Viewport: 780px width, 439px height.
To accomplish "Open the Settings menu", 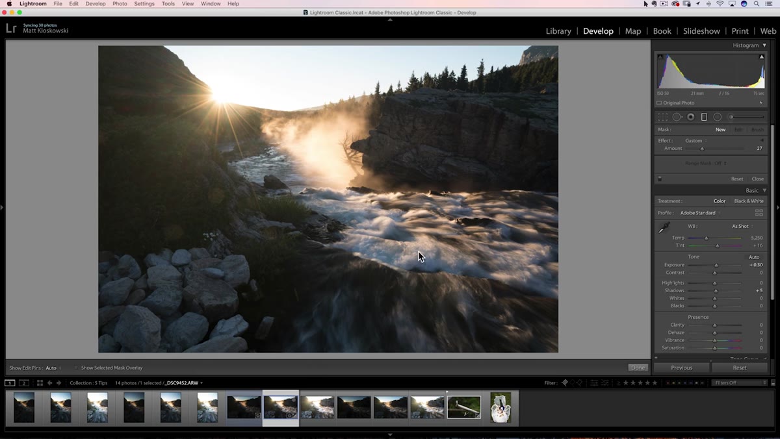I will point(144,4).
